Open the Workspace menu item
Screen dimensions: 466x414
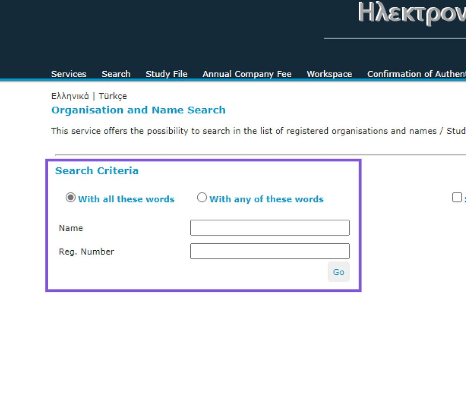tap(329, 74)
